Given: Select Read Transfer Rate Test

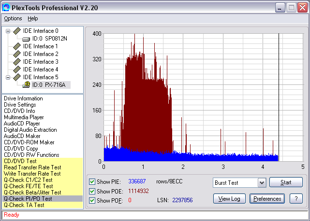Looking at the screenshot, I should 43,167.
